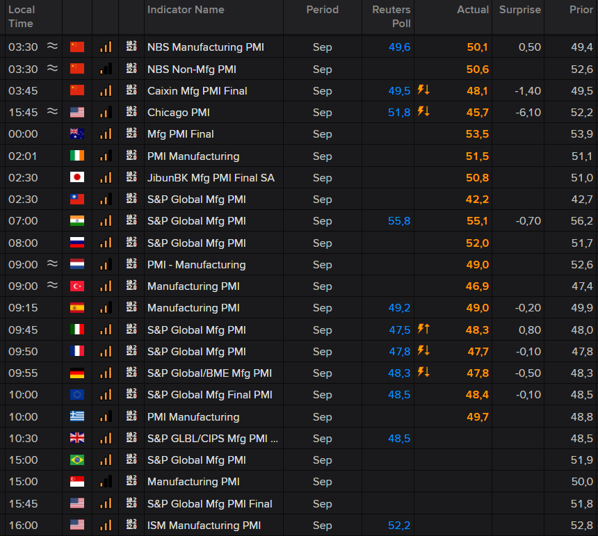Open the ISM Manufacturing PMI indicator
The image size is (598, 536).
(x=204, y=526)
